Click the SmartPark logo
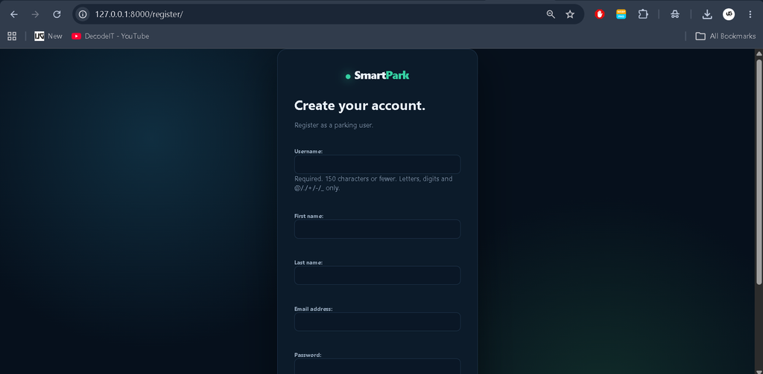The image size is (763, 374). click(378, 75)
